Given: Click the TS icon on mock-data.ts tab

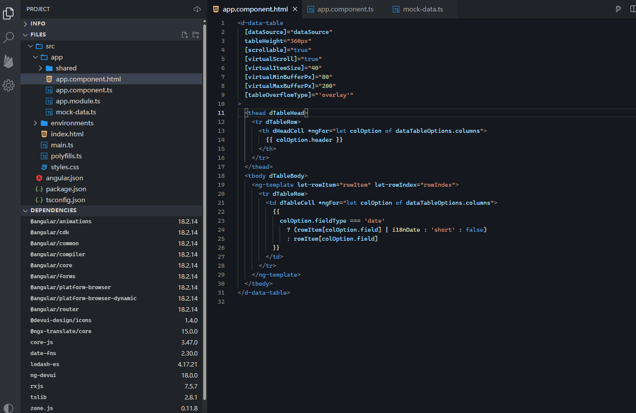Looking at the screenshot, I should (396, 9).
